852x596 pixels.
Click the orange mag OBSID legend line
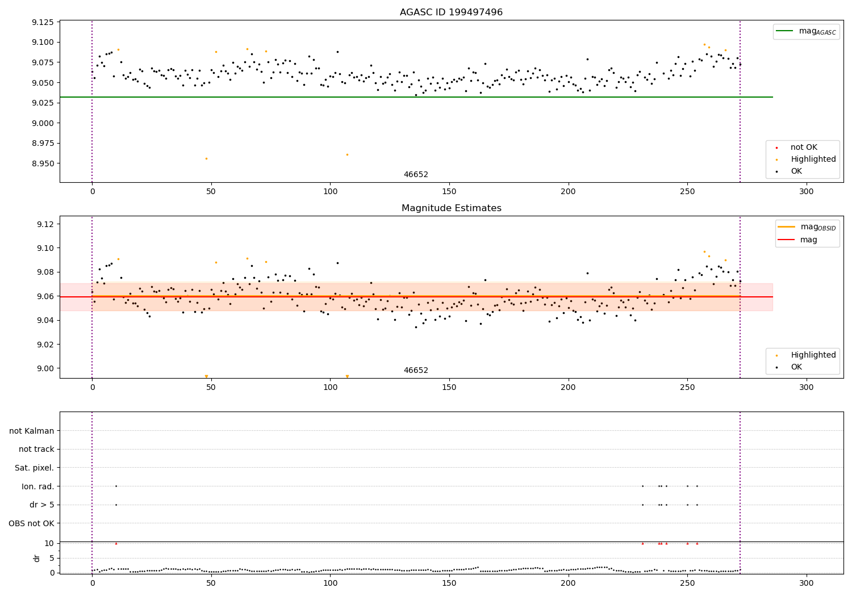tap(787, 227)
